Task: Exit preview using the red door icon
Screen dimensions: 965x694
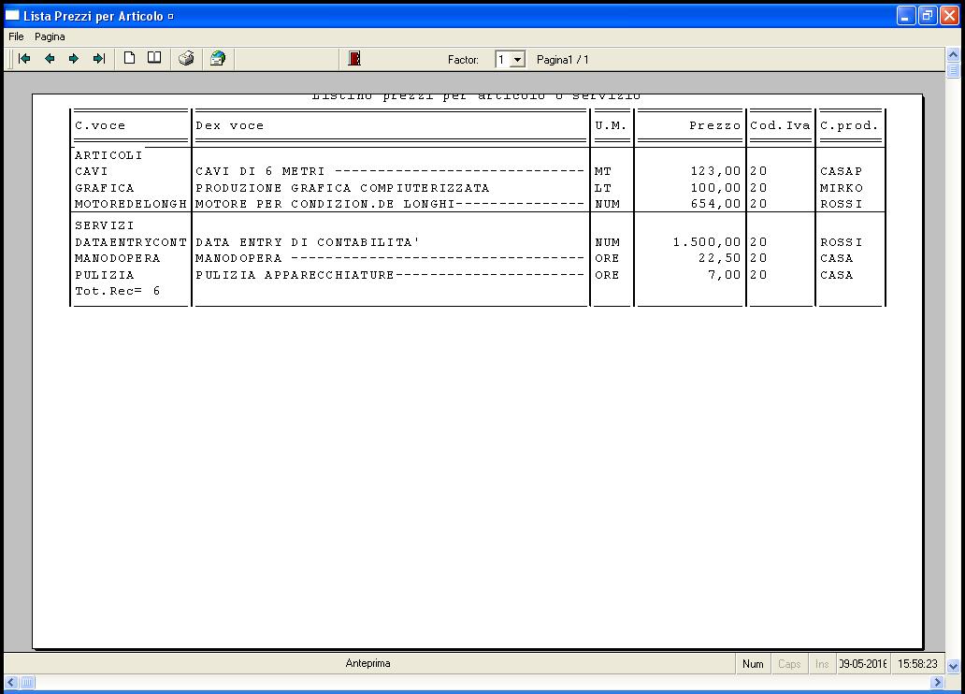Action: pyautogui.click(x=354, y=59)
